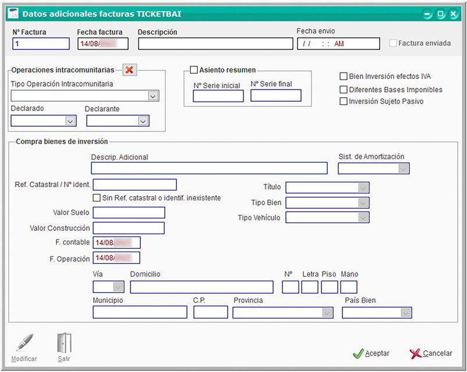Check Sin Ref. catastral o identif. inexistente
Viewport: 467px width, 372px height.
pyautogui.click(x=97, y=198)
